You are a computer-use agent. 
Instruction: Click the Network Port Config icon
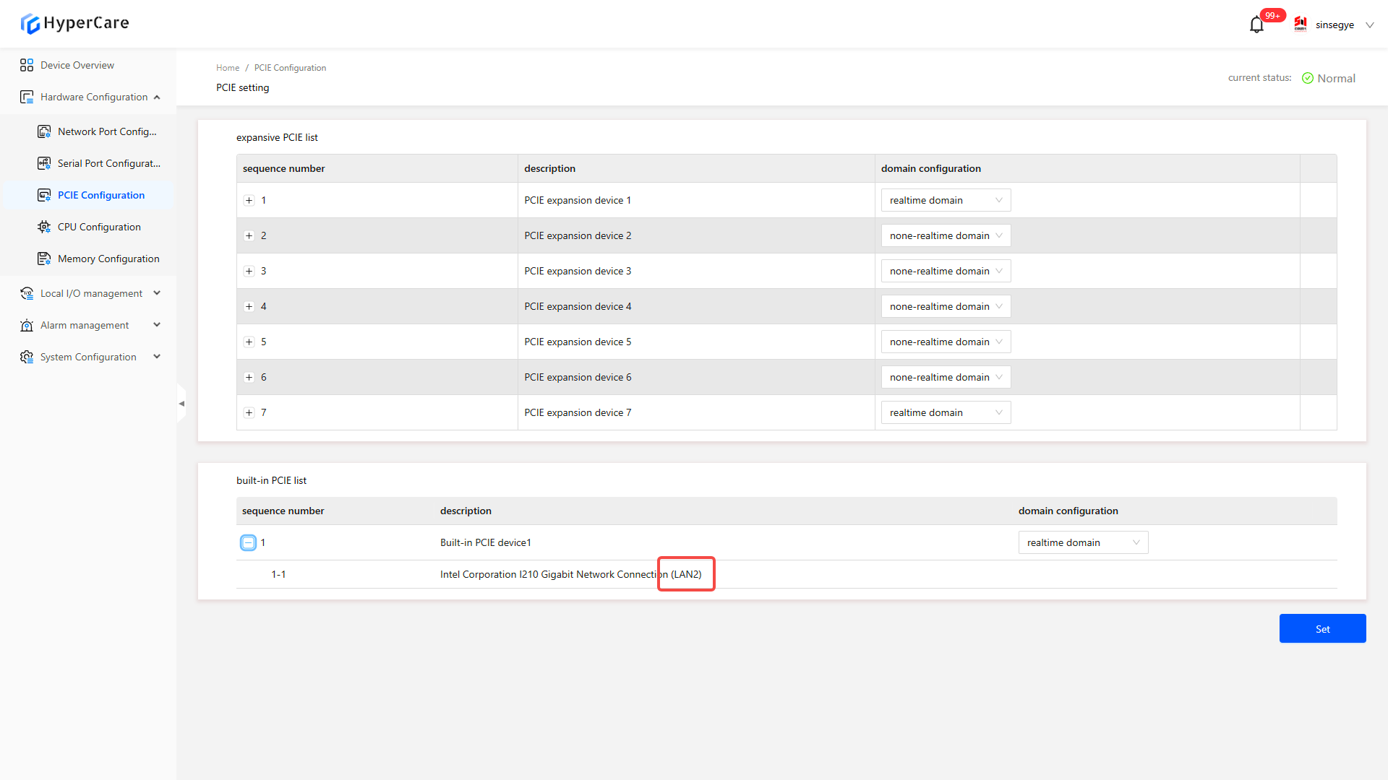point(44,131)
